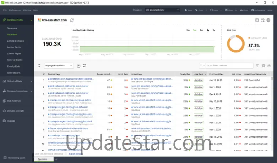This screenshot has height=163, width=277.
Task: Click the table vertical scrollbar
Action: coord(272,78)
